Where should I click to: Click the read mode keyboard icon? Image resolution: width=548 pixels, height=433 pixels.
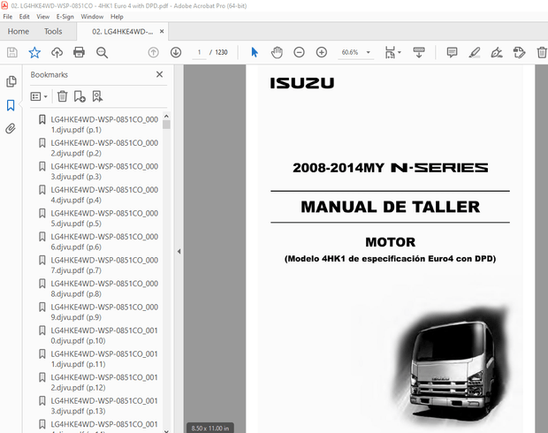coord(419,52)
